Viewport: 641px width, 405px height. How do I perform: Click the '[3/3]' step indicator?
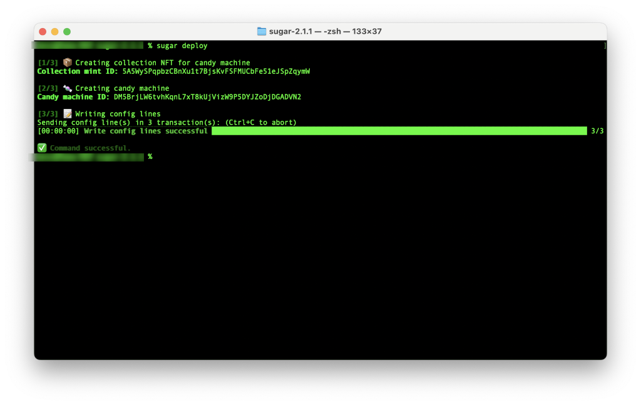(x=48, y=114)
